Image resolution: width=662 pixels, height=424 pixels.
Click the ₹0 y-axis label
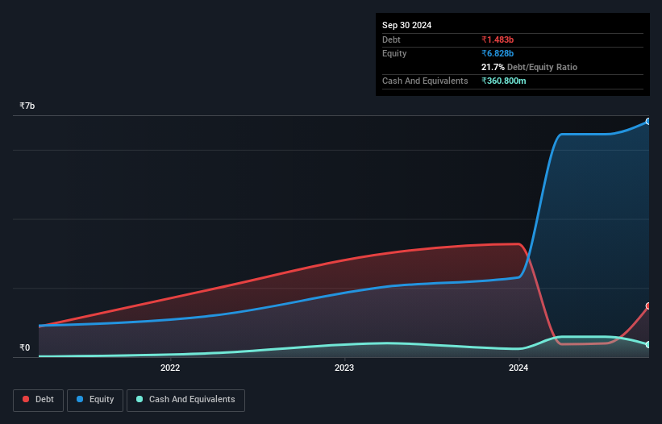(25, 347)
